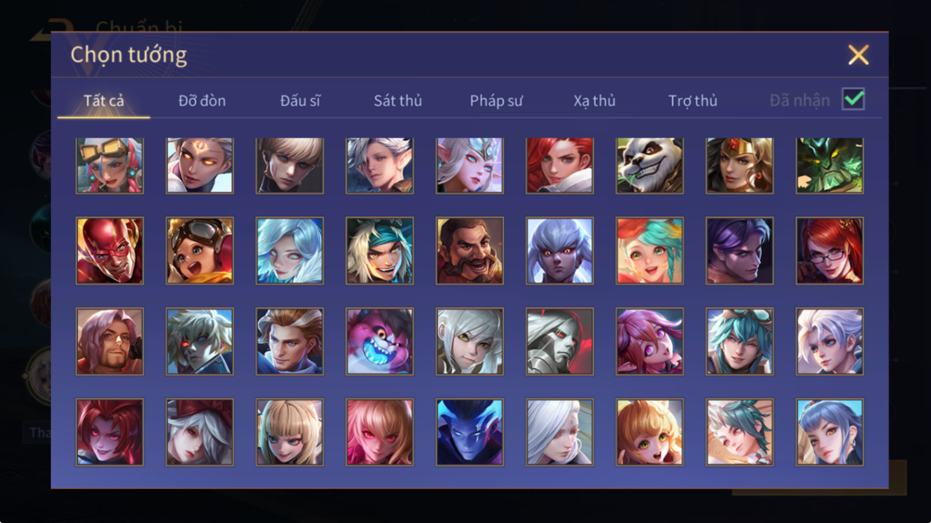931x523 pixels.
Task: Select the green horned monster hero
Action: pyautogui.click(x=829, y=166)
